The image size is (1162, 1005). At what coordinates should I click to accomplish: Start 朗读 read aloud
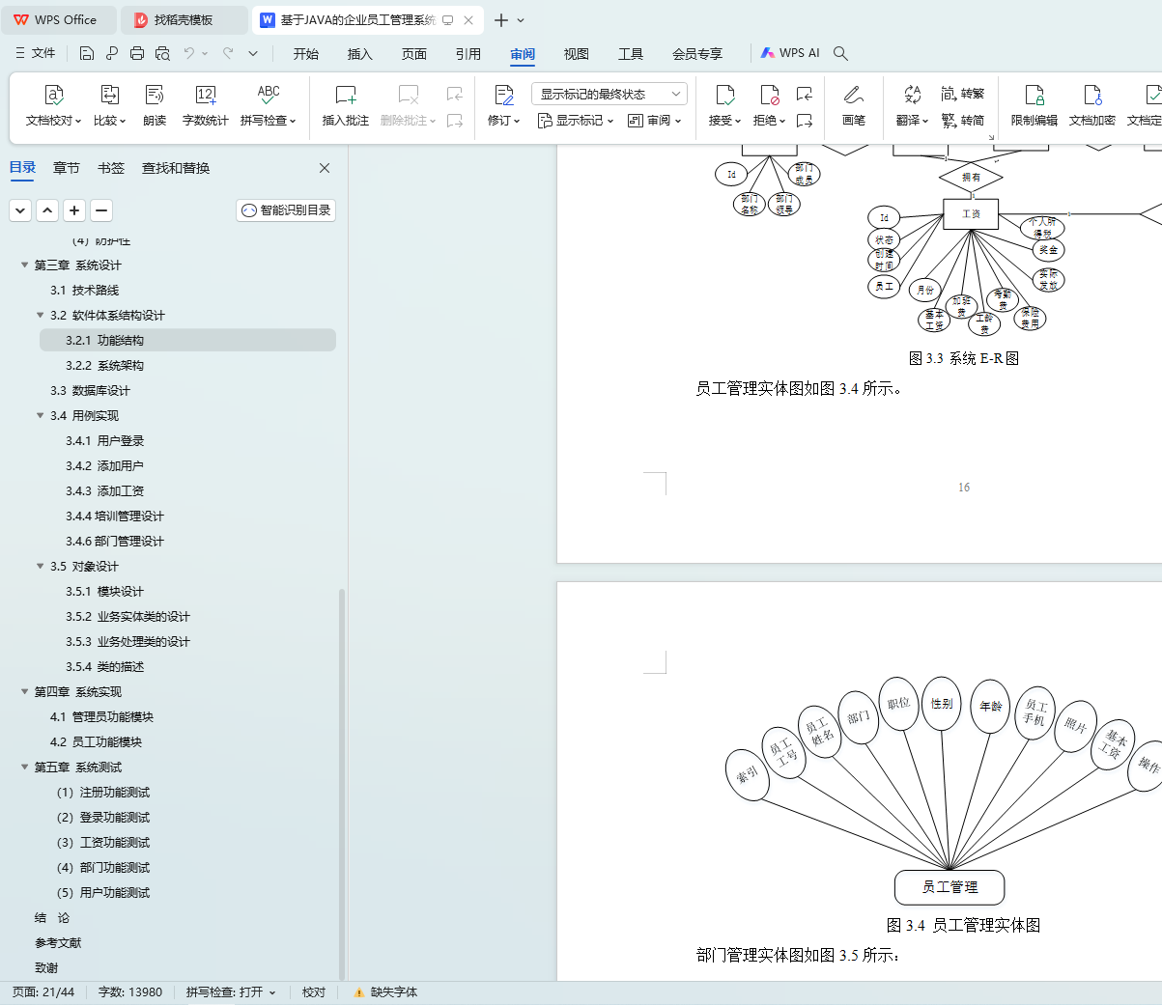pos(155,105)
